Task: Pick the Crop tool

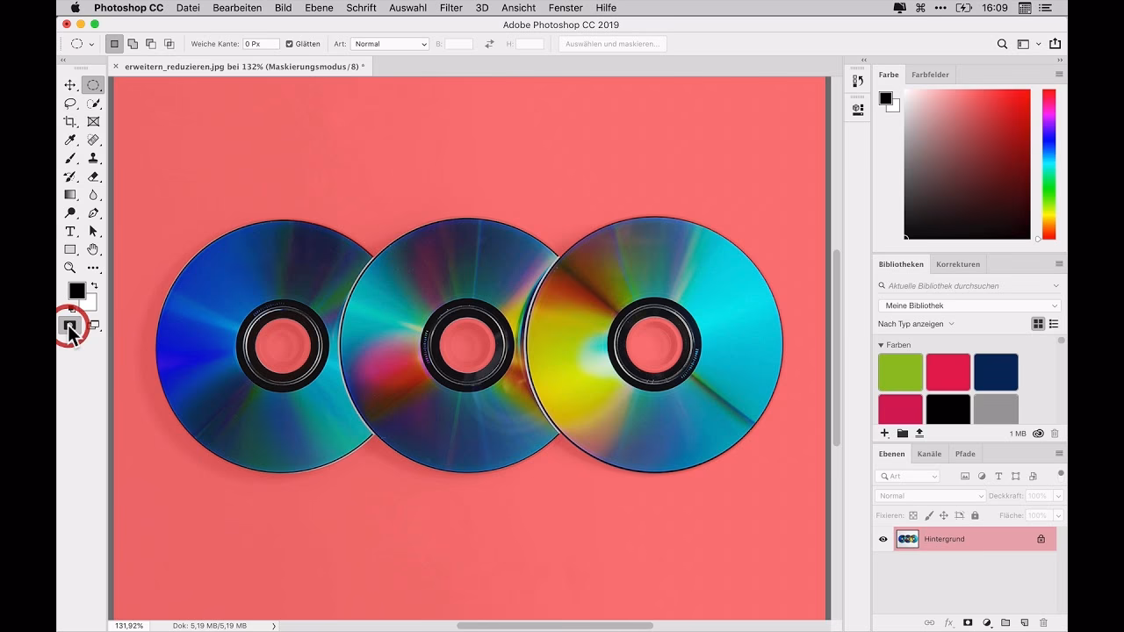Action: 70,122
